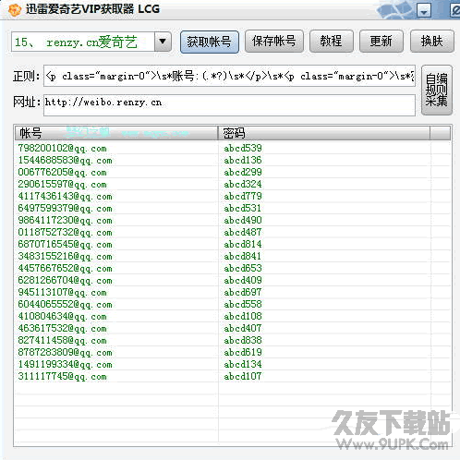Click password cell abcd134

point(243,364)
